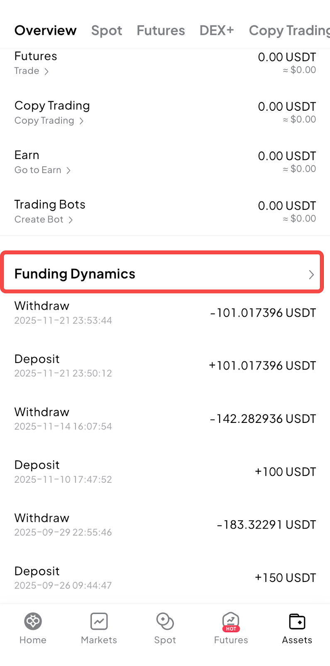Open the Funding Dynamics heading

coord(75,274)
